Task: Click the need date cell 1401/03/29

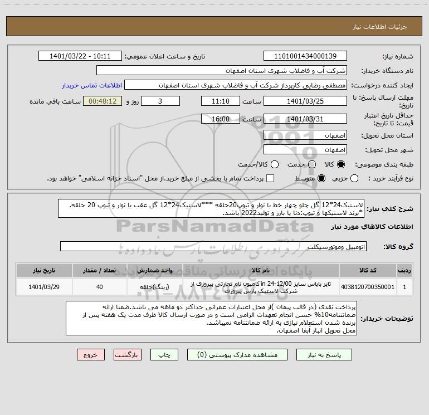Action: click(x=44, y=287)
